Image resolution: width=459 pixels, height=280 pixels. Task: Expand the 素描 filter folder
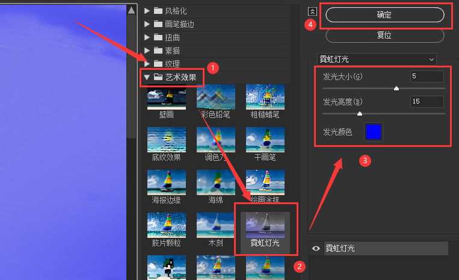click(147, 51)
